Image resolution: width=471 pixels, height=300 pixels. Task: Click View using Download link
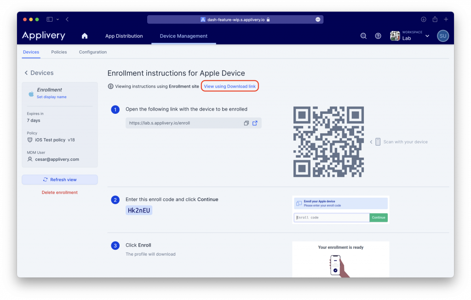[230, 86]
